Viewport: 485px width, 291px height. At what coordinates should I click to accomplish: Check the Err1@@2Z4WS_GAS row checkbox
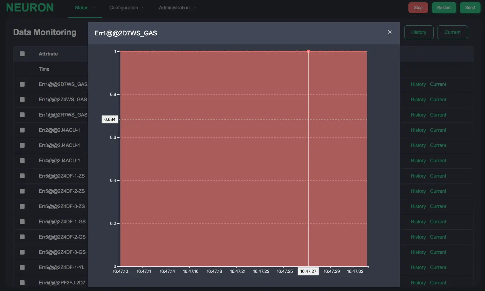tap(22, 100)
